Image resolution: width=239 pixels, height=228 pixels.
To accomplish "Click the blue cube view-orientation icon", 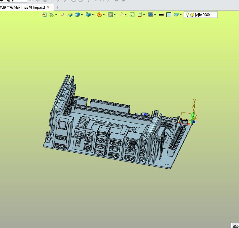I will (88, 15).
